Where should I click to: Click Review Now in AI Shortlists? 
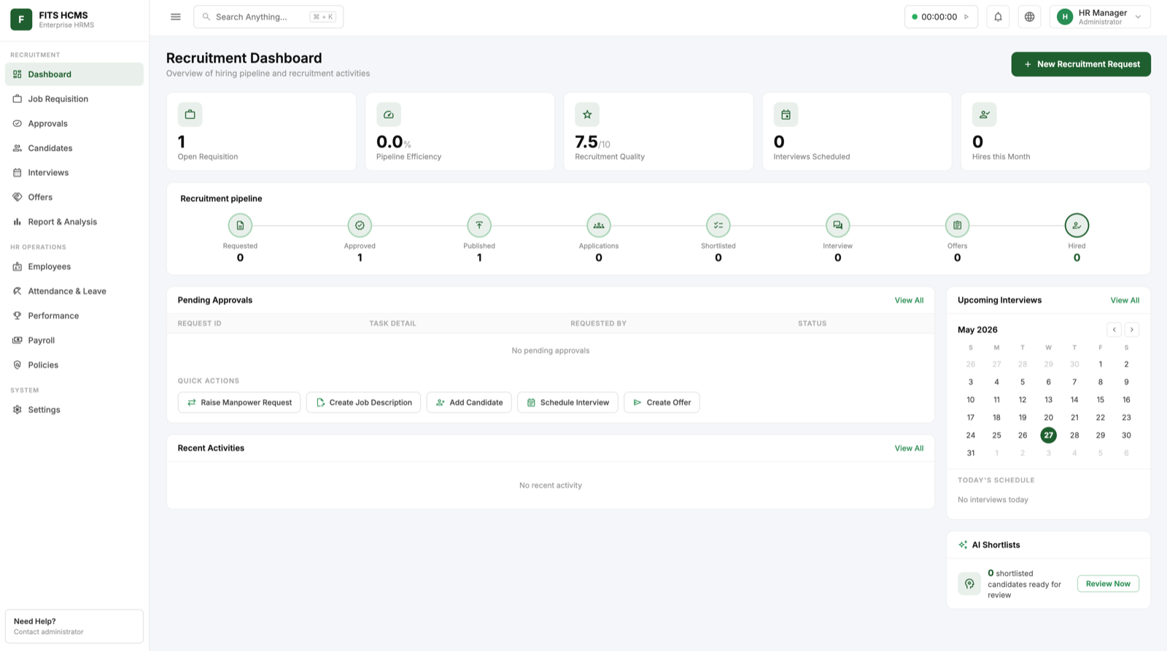click(x=1108, y=584)
